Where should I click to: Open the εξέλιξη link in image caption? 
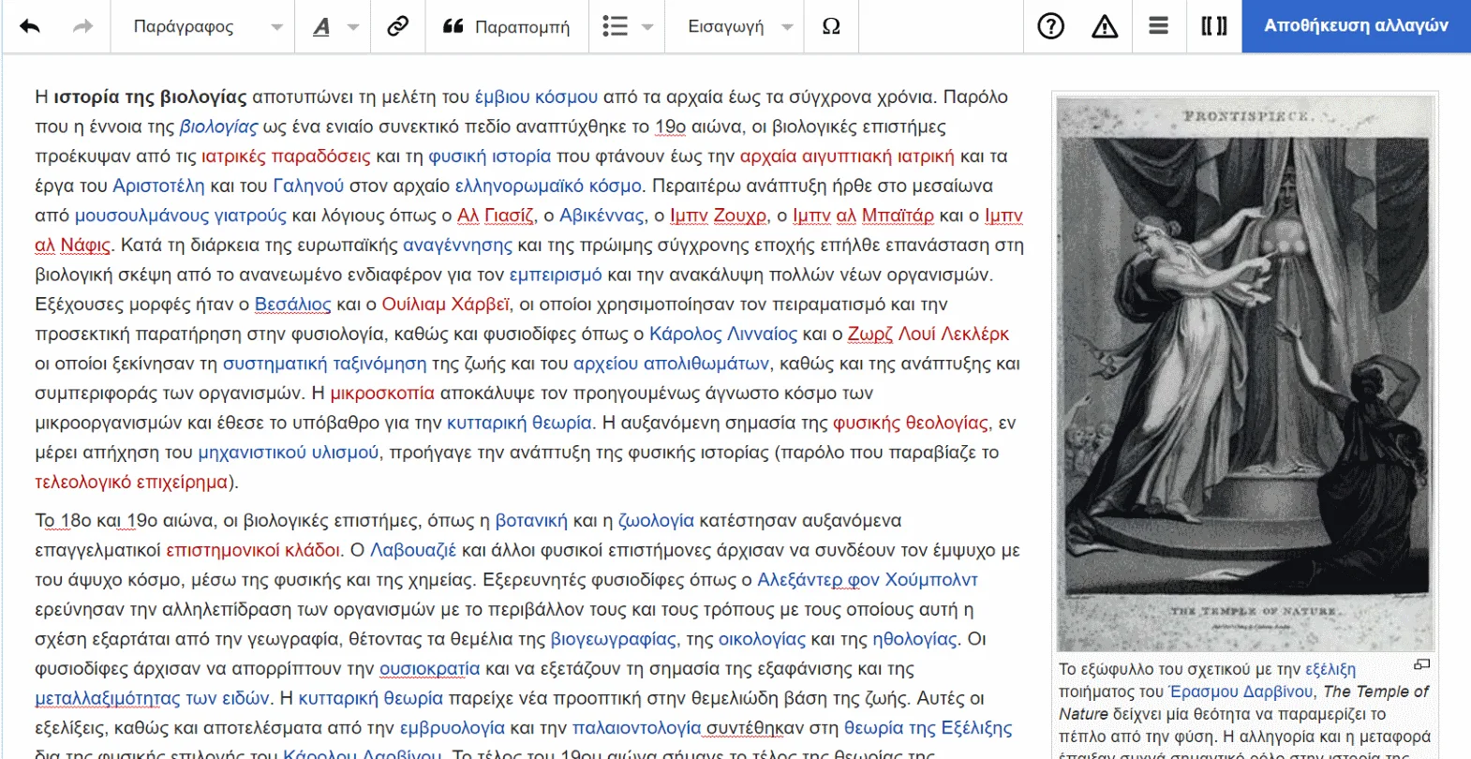[1330, 669]
